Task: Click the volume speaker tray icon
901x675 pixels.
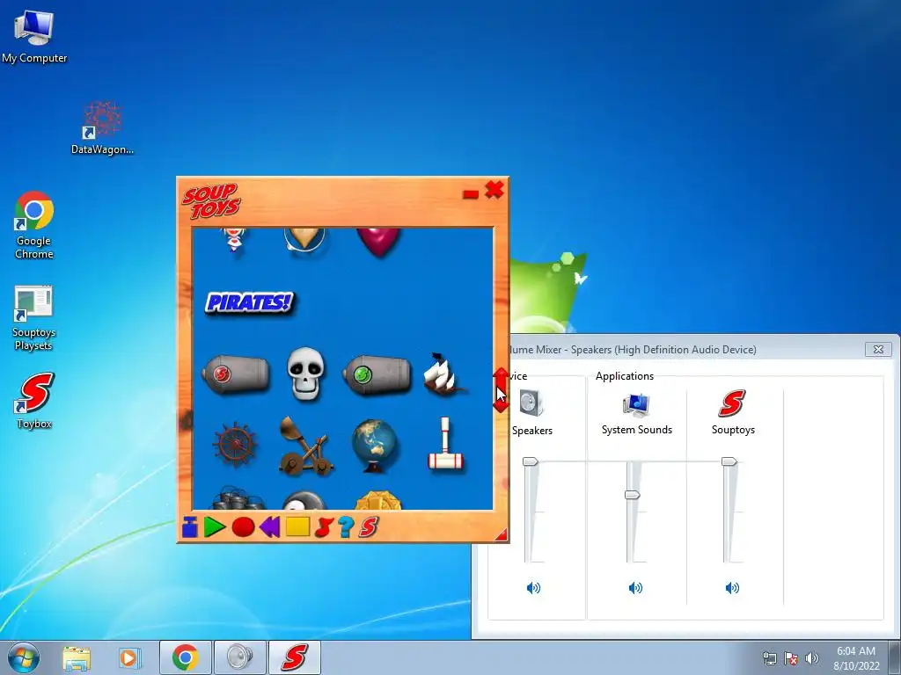Action: click(x=811, y=658)
